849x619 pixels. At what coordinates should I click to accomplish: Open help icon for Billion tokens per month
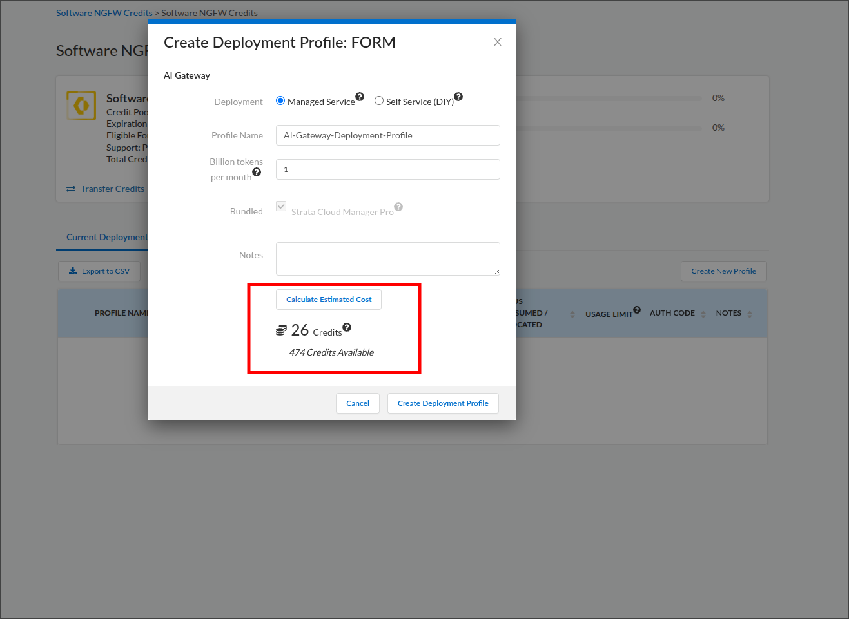[257, 172]
